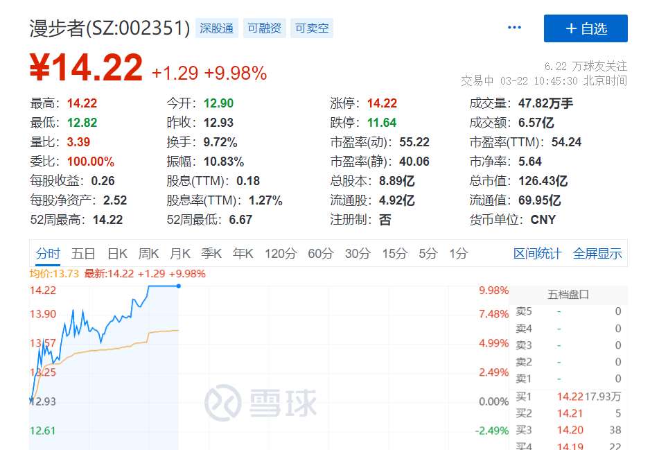Select the 15分 interval tab
Image resolution: width=650 pixels, height=450 pixels.
[x=395, y=253]
